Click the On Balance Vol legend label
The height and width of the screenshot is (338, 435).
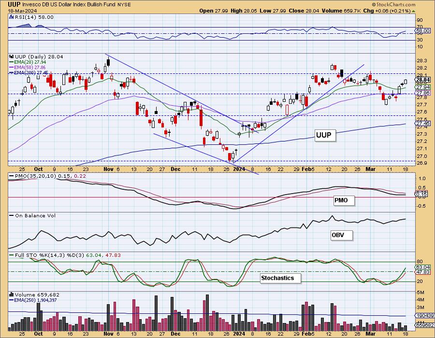click(x=32, y=215)
